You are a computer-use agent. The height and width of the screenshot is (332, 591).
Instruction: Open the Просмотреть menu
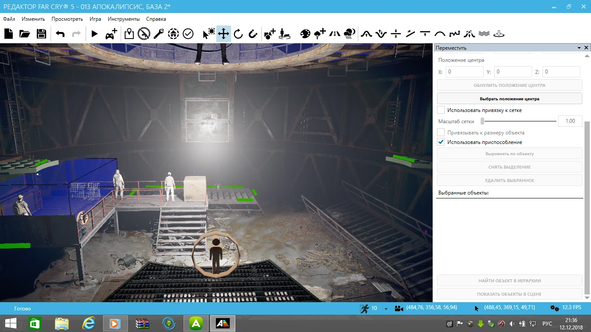[67, 19]
